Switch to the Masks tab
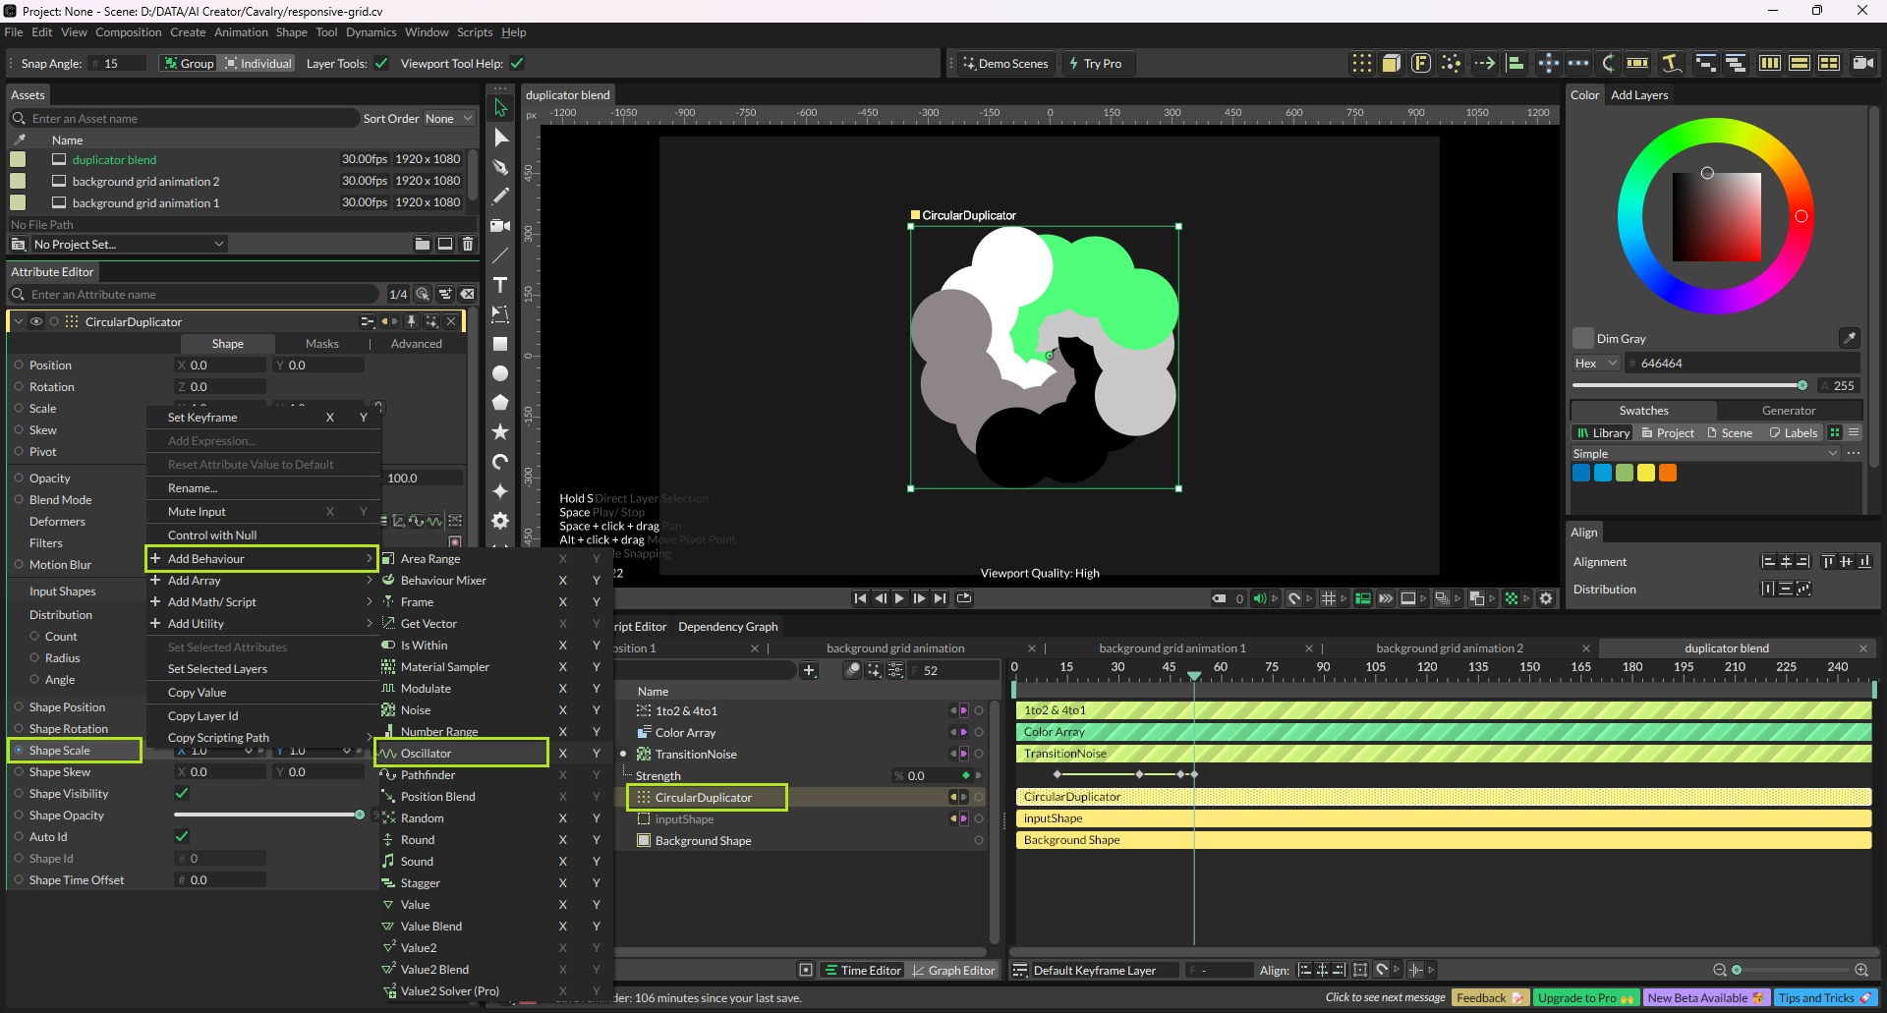This screenshot has height=1013, width=1887. (321, 344)
